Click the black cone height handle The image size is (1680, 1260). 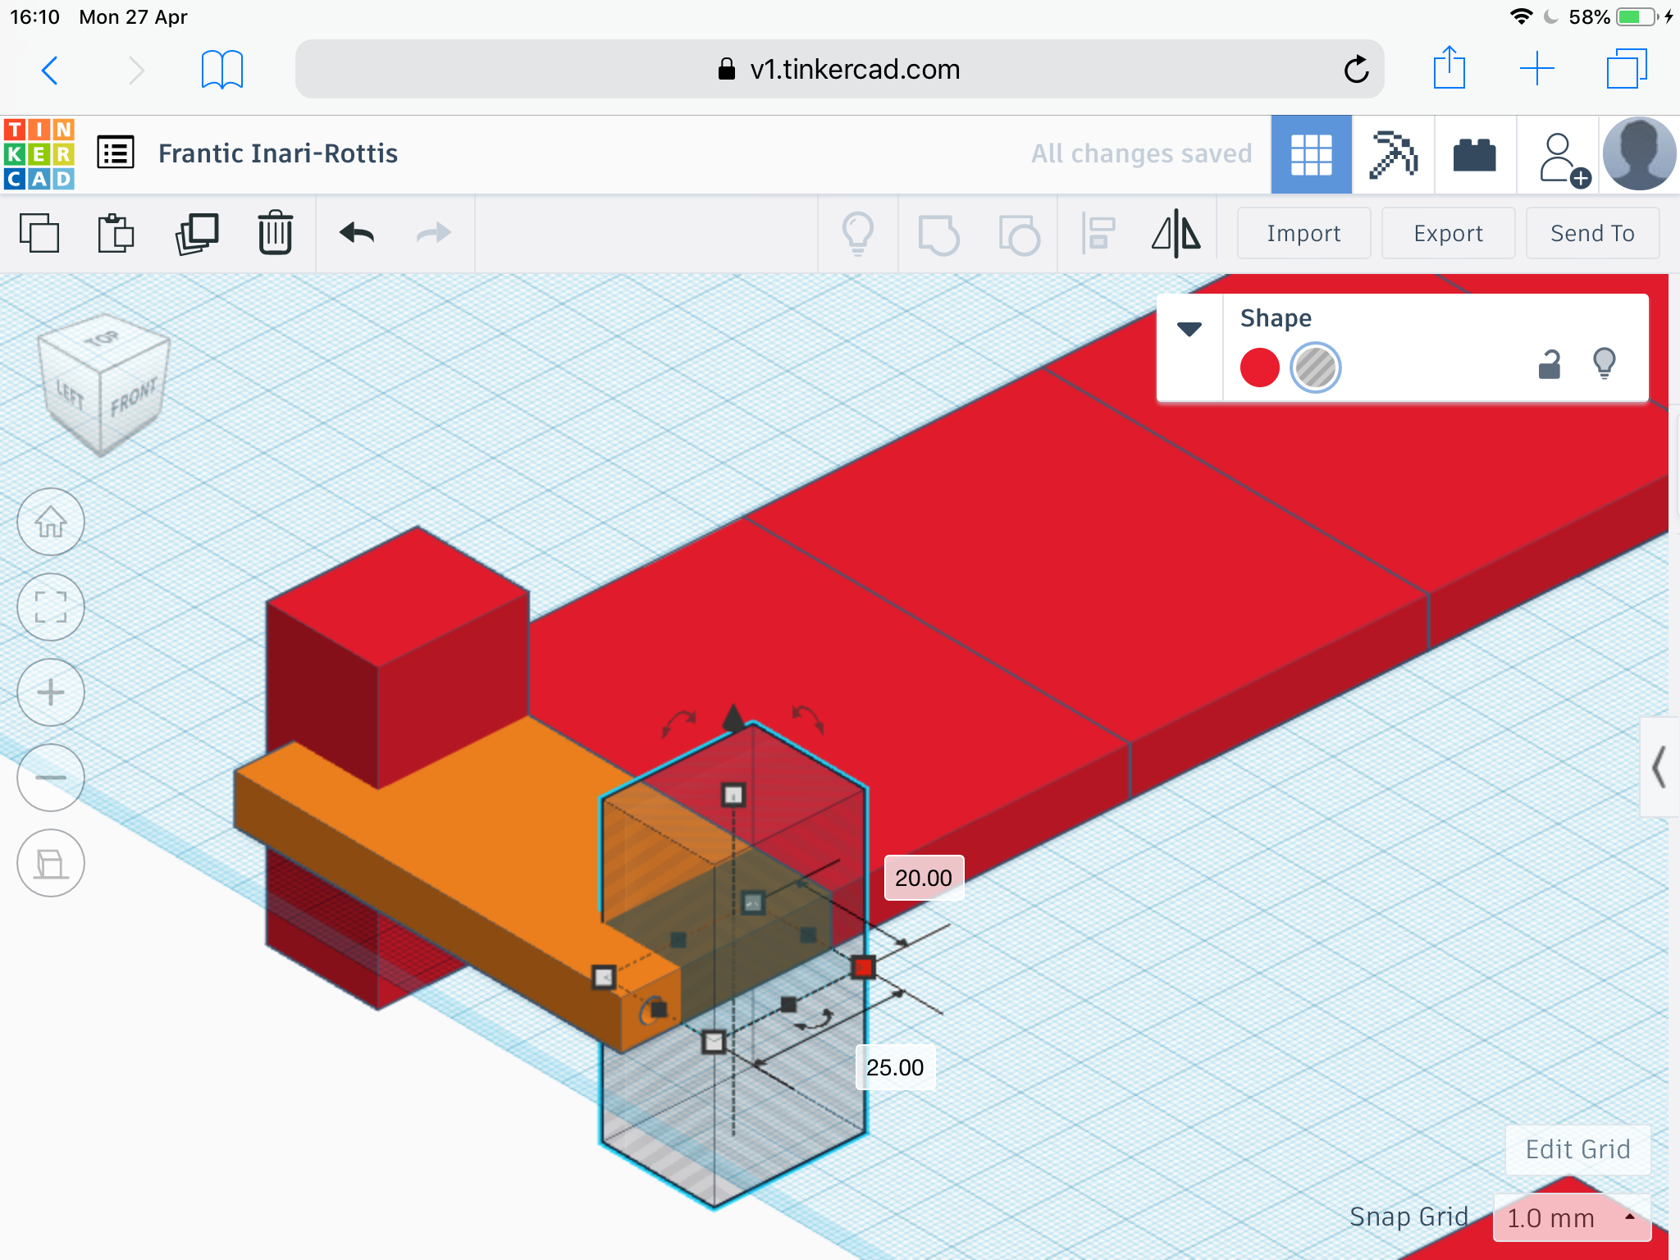[733, 716]
